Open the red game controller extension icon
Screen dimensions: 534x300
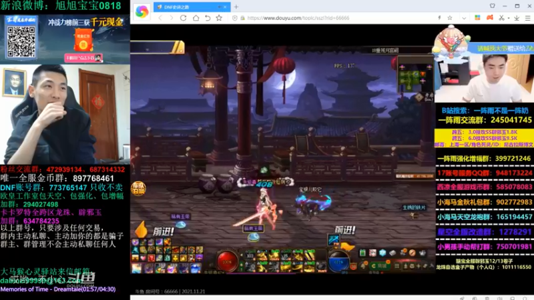tap(490, 18)
